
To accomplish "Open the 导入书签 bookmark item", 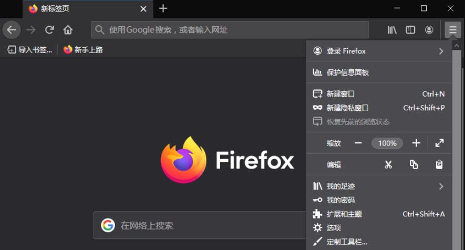I will coord(29,49).
